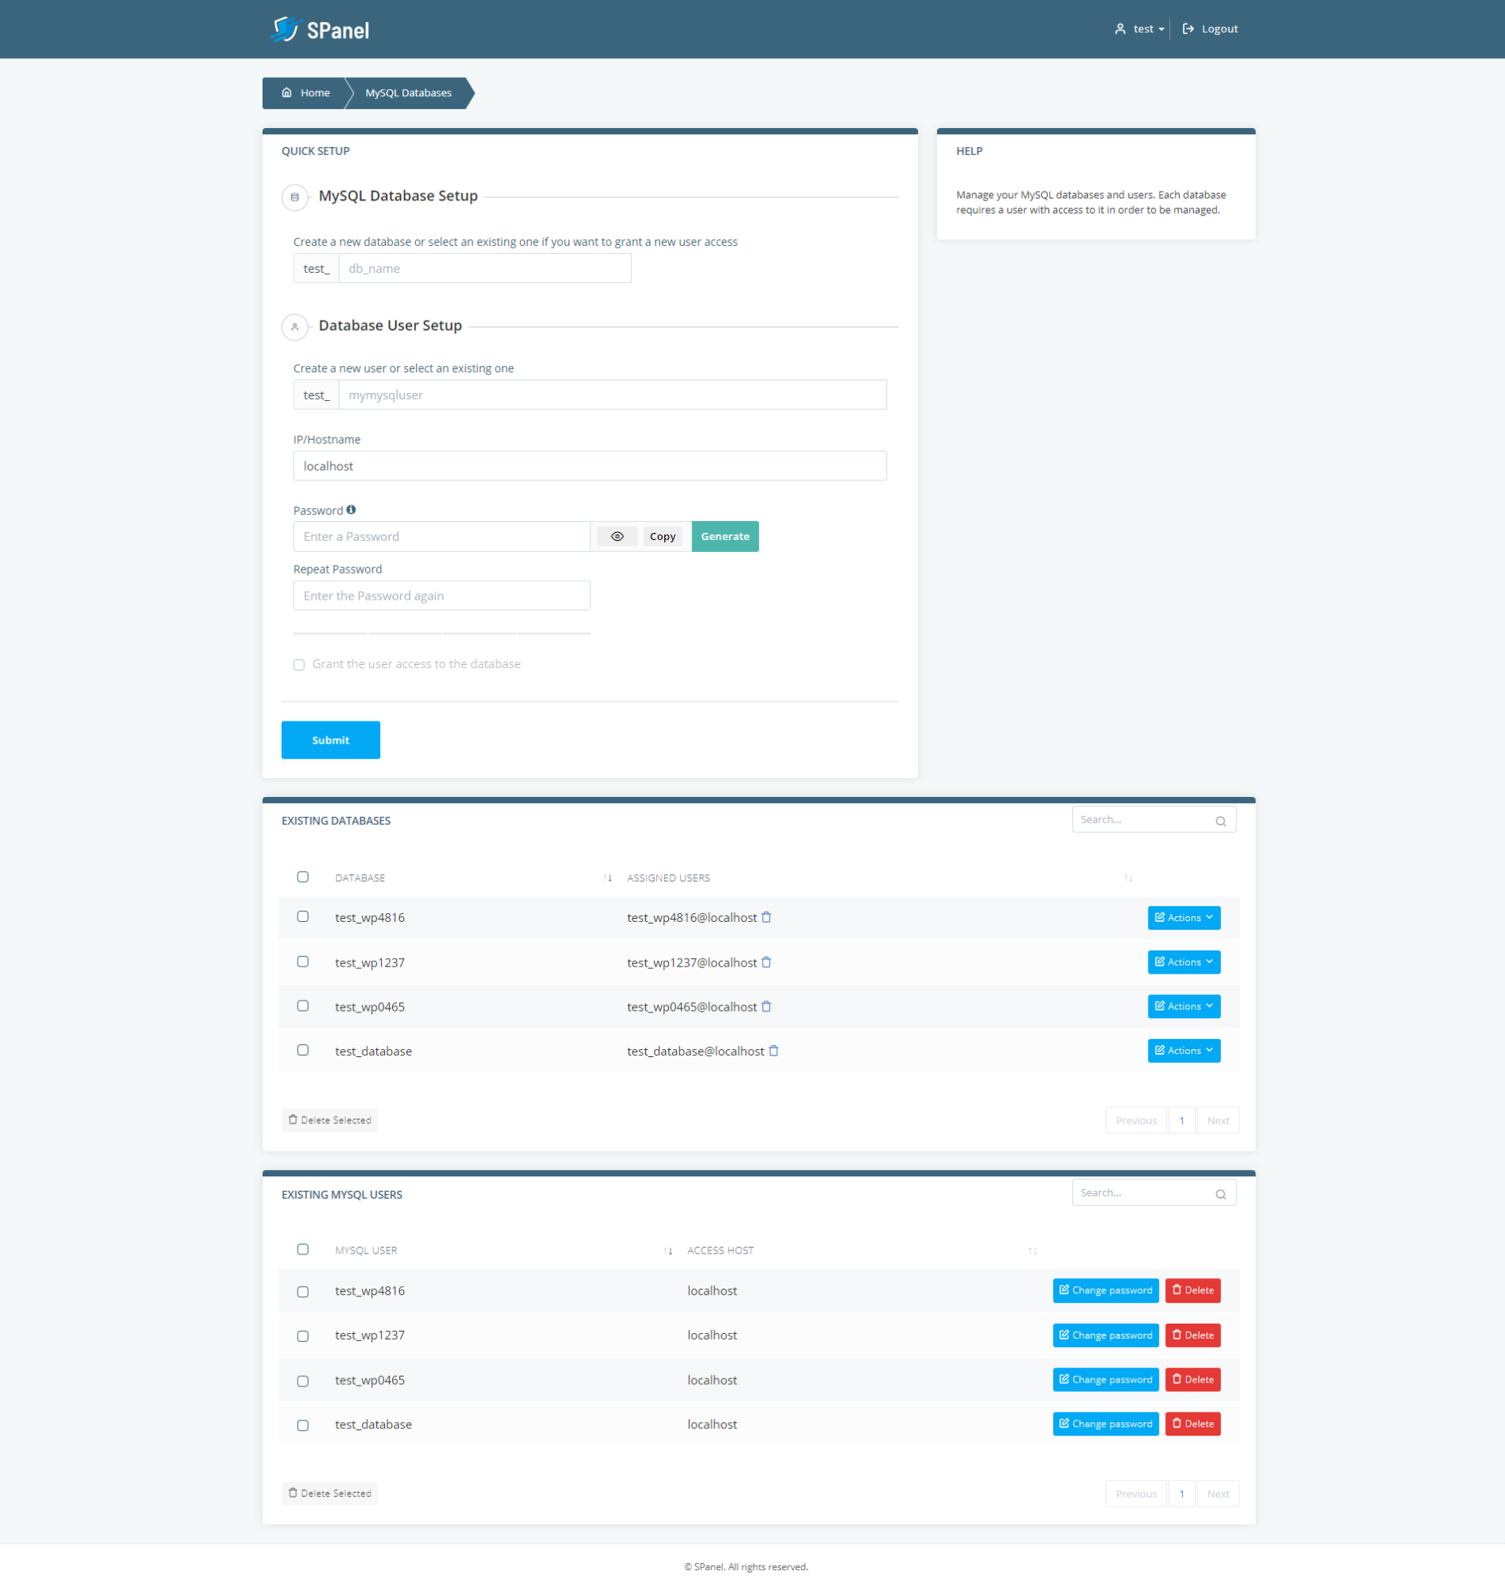Check the select-all box in Existing MySQL Users
This screenshot has width=1505, height=1590.
pos(302,1249)
